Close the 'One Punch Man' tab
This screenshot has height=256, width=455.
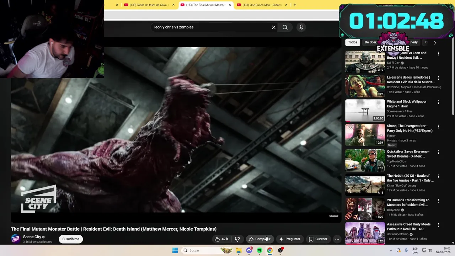(286, 5)
